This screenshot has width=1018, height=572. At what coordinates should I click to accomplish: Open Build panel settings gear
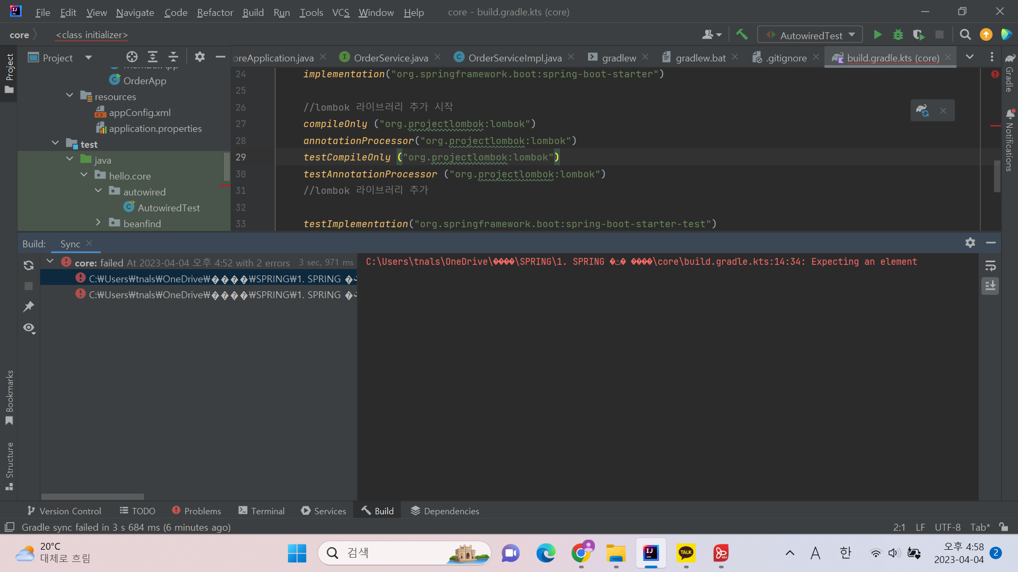pos(970,243)
